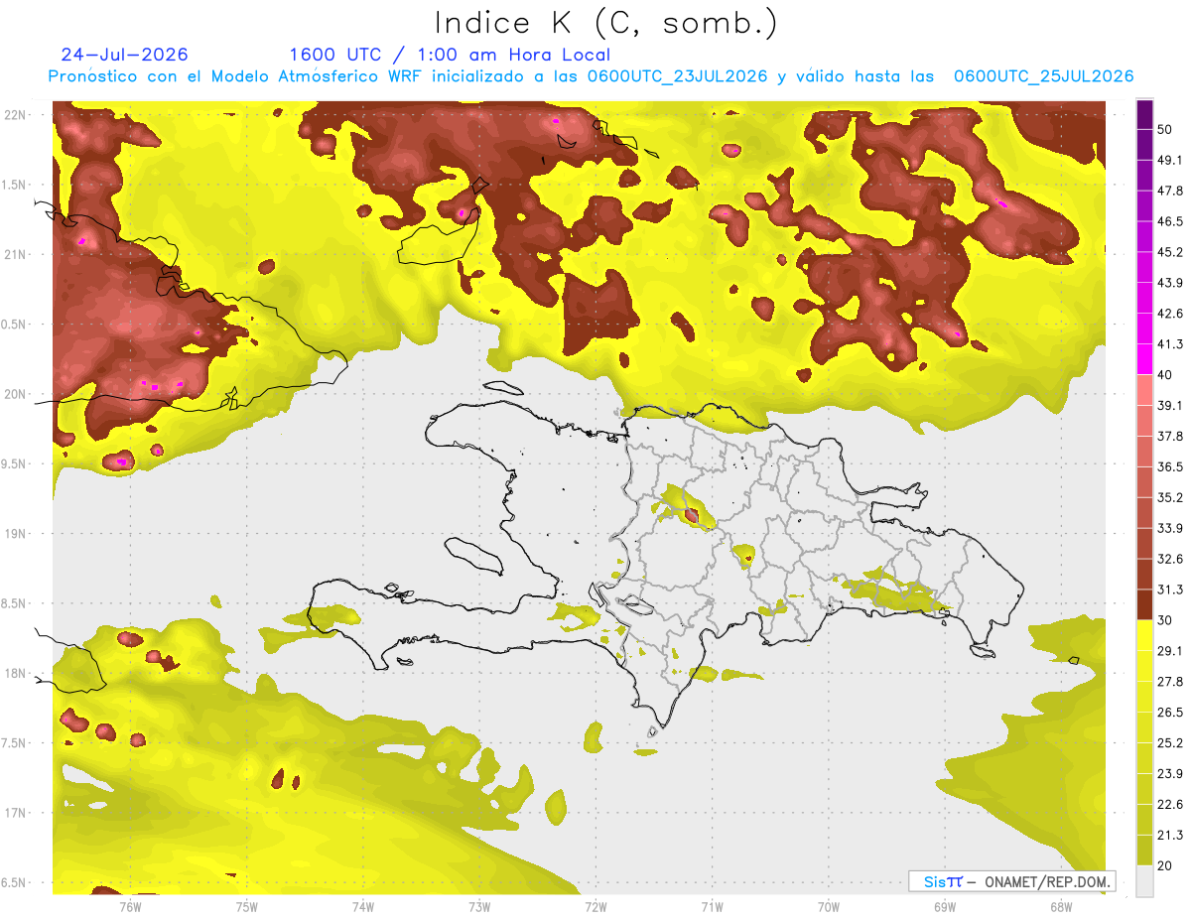Click the latitude label '20N'
Image resolution: width=1191 pixels, height=920 pixels.
pyautogui.click(x=15, y=394)
